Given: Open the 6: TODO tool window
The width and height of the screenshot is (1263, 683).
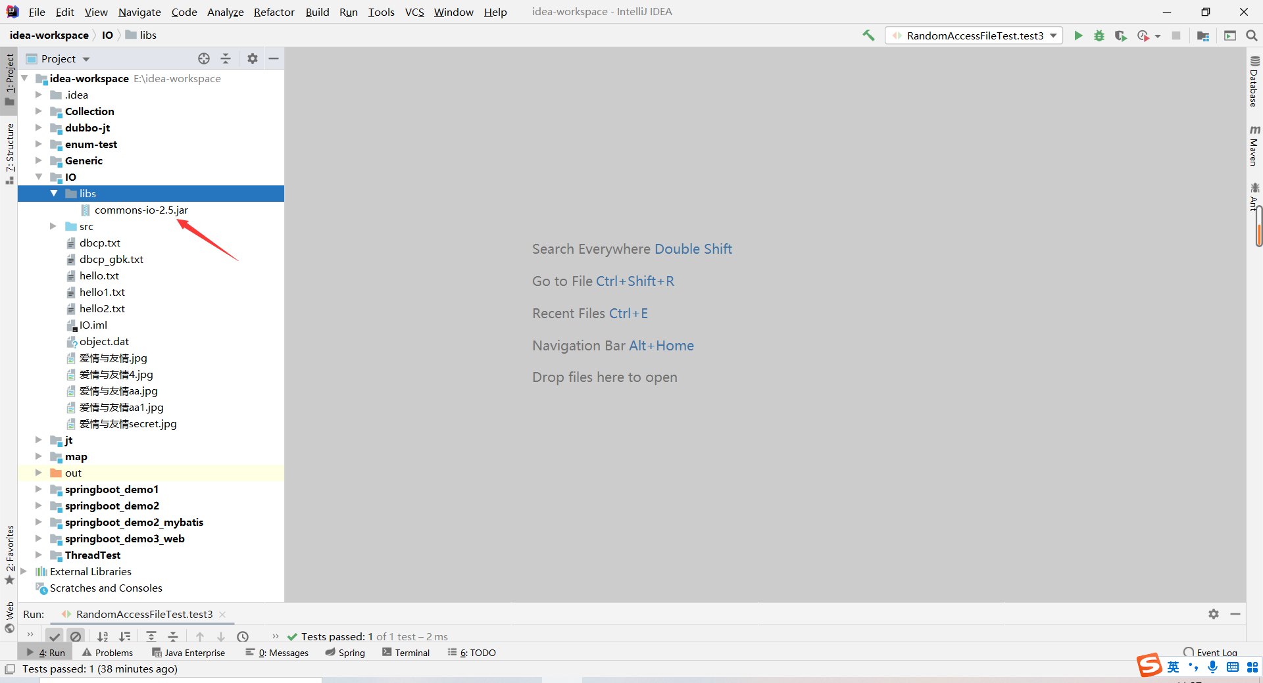Looking at the screenshot, I should (x=472, y=653).
